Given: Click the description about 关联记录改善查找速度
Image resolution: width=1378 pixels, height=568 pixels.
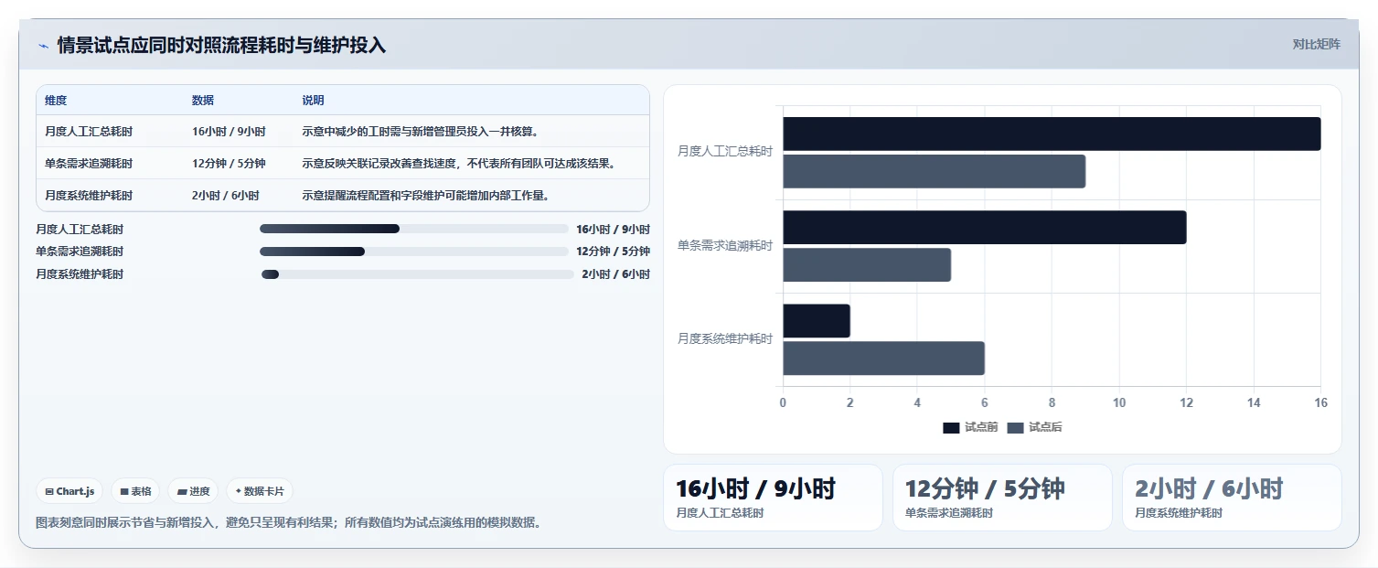Looking at the screenshot, I should [x=461, y=164].
